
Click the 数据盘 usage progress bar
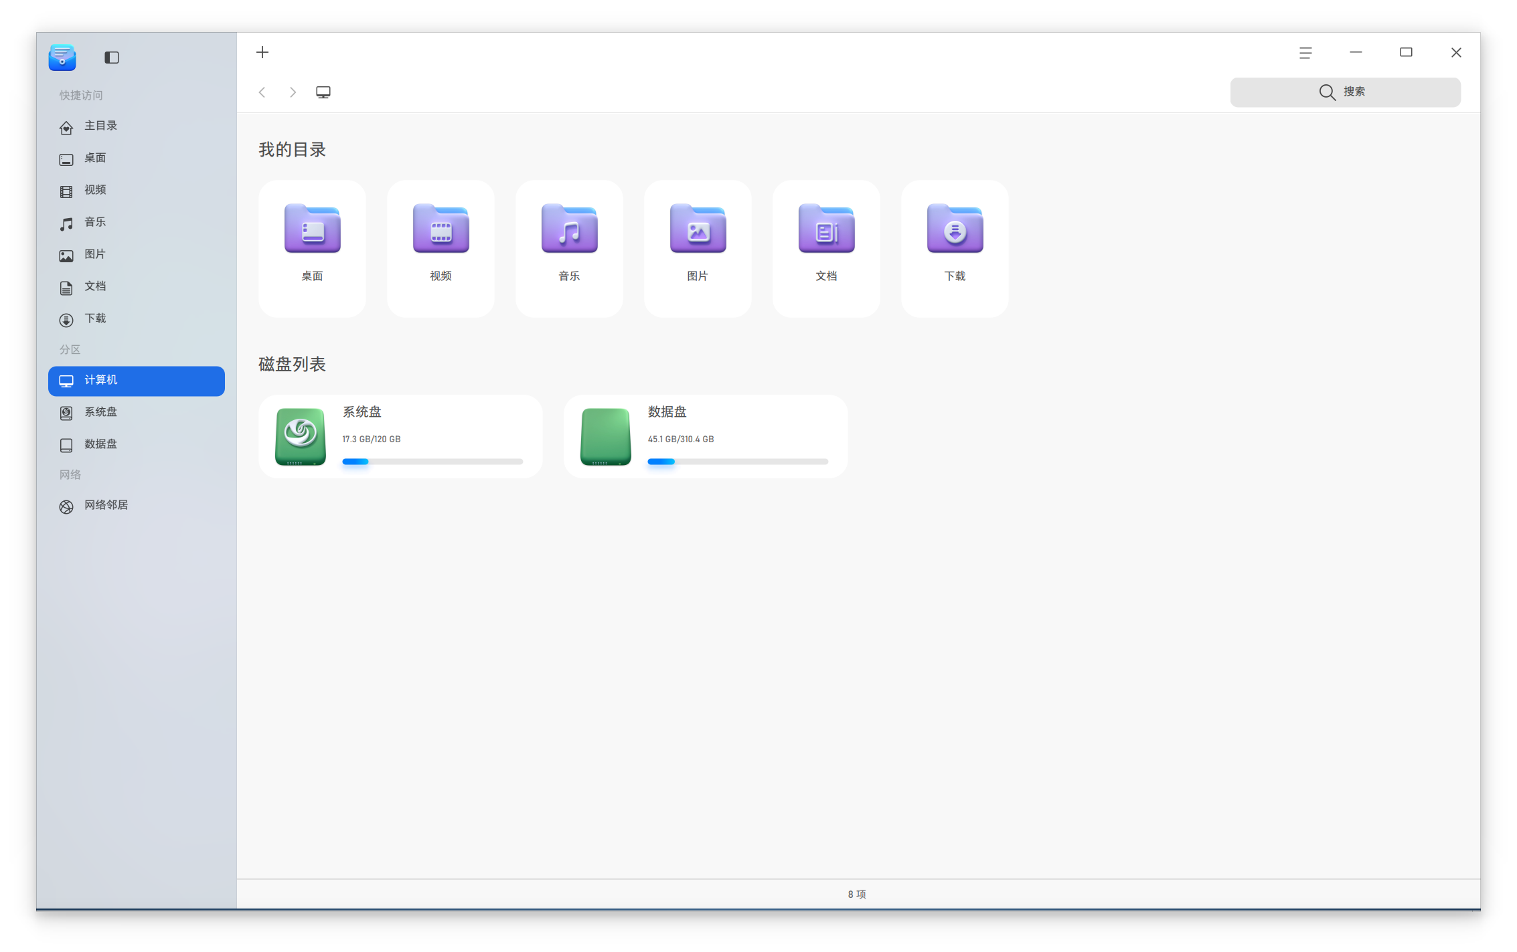tap(738, 462)
